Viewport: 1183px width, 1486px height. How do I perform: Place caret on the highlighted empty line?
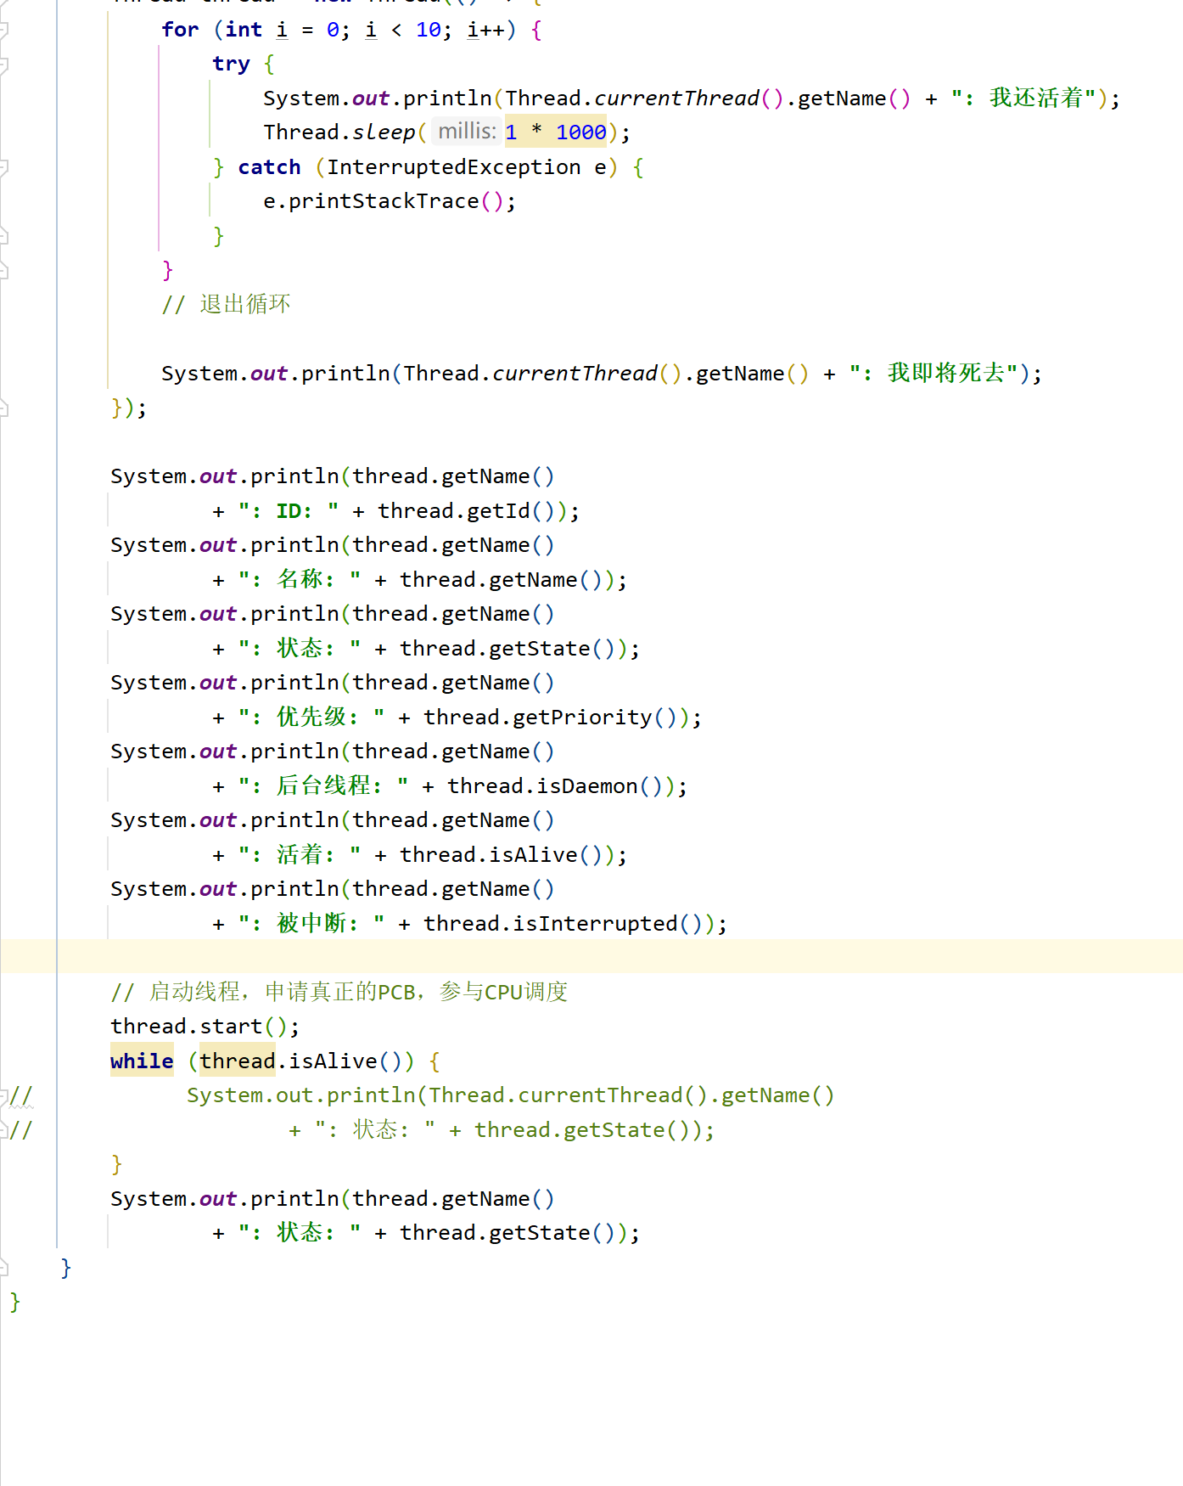coord(591,957)
